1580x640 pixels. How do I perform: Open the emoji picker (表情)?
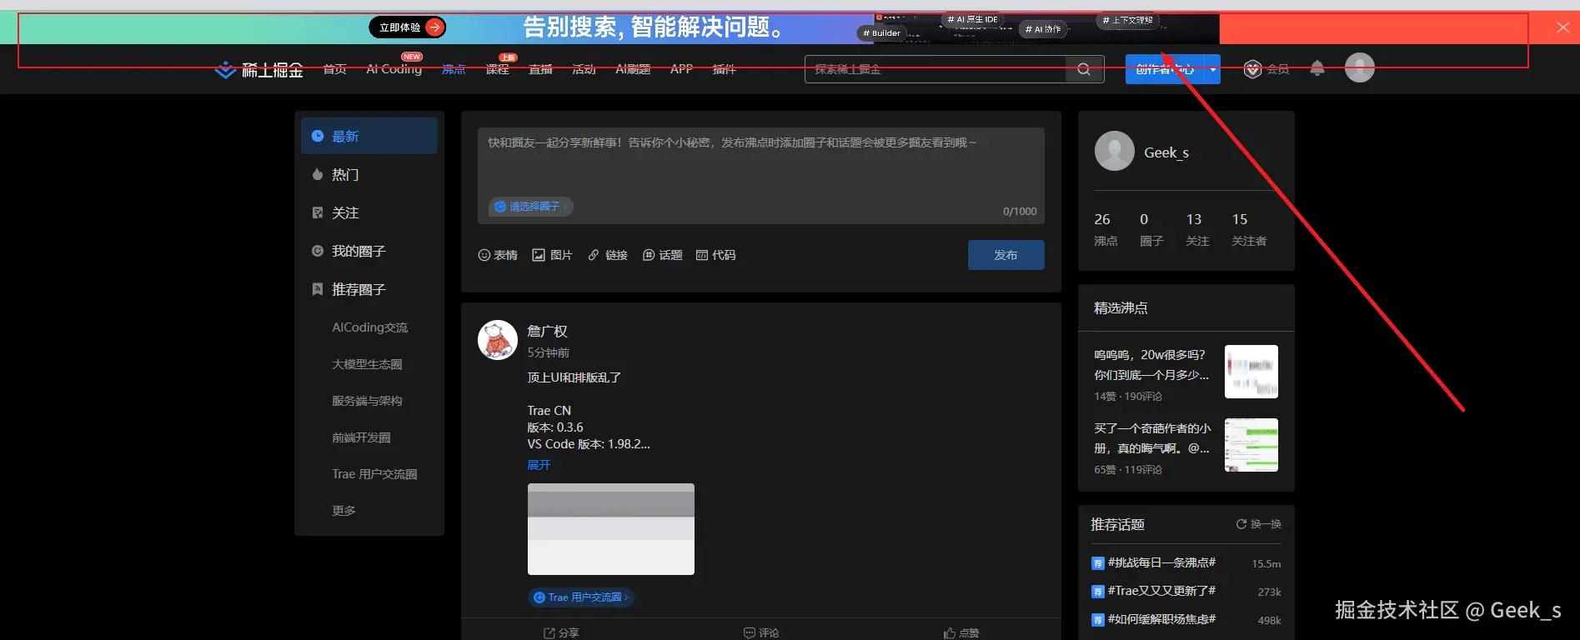coord(498,255)
